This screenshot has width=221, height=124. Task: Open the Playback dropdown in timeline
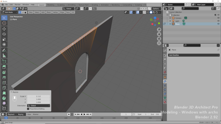[12, 114]
